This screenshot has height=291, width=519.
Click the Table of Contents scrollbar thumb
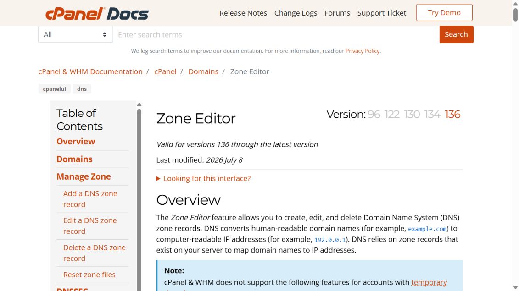(x=140, y=199)
